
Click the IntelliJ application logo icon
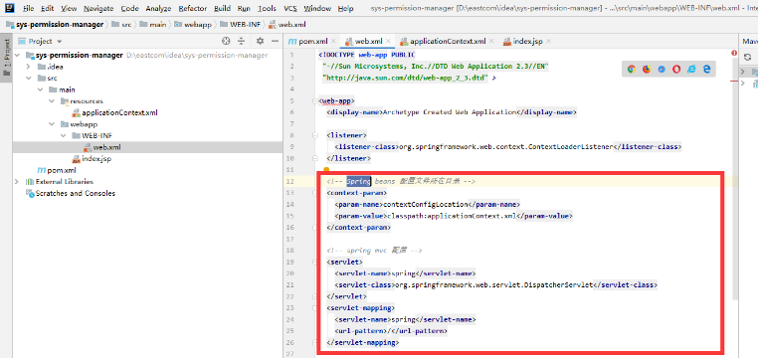[x=10, y=8]
